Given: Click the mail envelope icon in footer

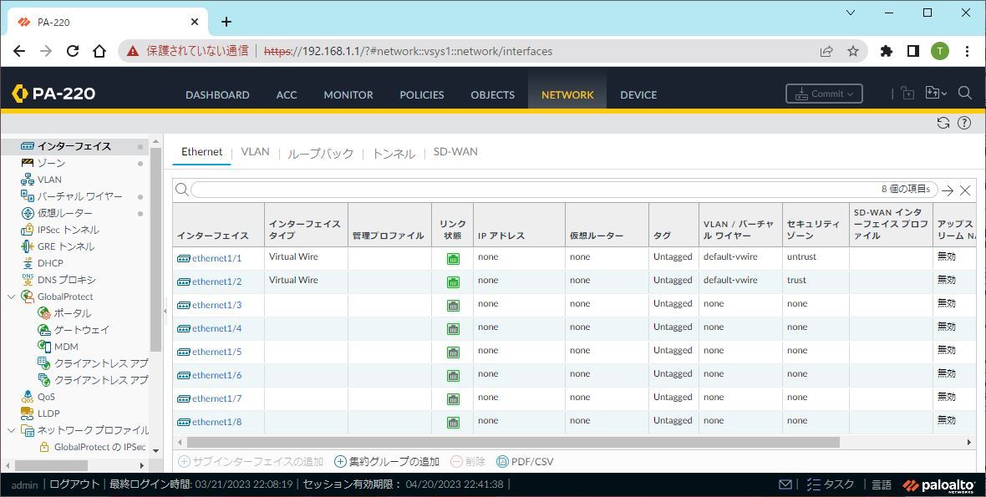Looking at the screenshot, I should coord(785,484).
